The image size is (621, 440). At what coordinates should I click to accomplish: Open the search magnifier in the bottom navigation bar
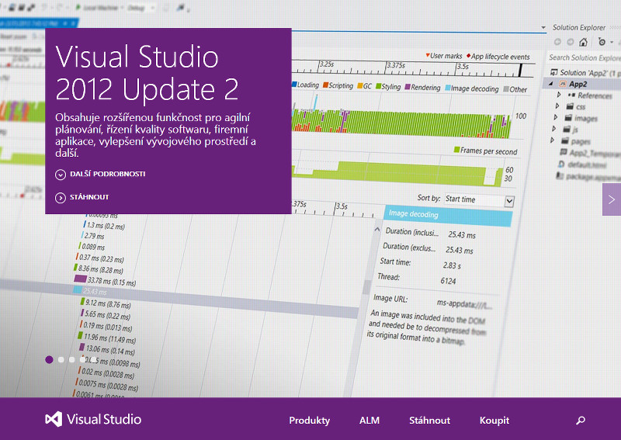click(x=581, y=420)
